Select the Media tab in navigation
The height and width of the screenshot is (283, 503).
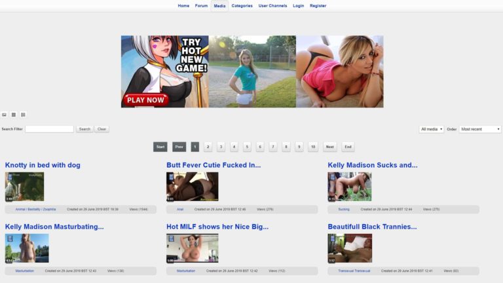pos(219,6)
